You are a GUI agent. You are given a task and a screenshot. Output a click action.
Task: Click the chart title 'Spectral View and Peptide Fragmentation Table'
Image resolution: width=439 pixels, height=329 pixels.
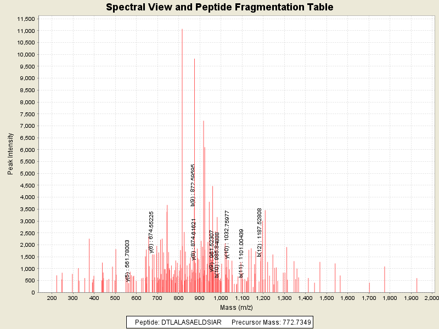pyautogui.click(x=219, y=7)
